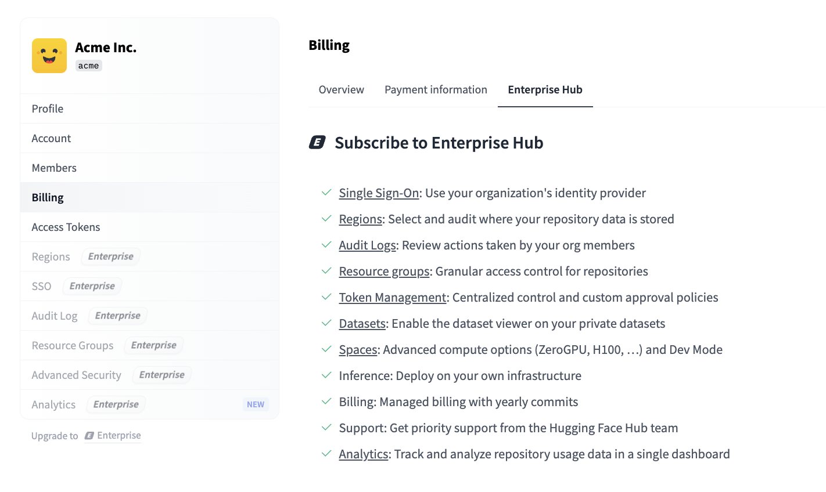This screenshot has width=826, height=492.
Task: Click the Resource groups link
Action: [x=384, y=272]
